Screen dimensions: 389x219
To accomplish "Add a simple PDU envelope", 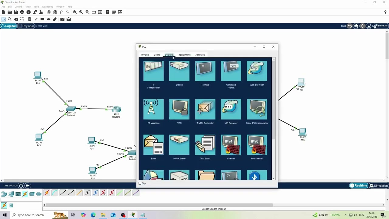I will point(62,19).
